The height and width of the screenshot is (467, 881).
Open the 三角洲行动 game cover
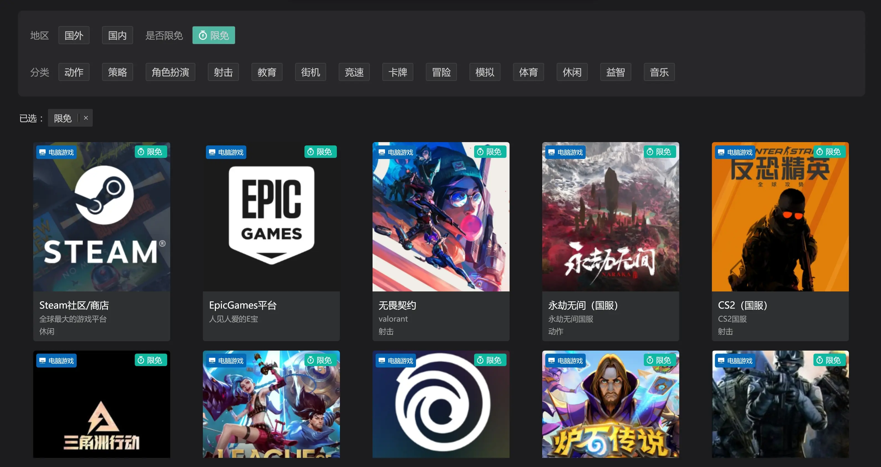pyautogui.click(x=102, y=404)
